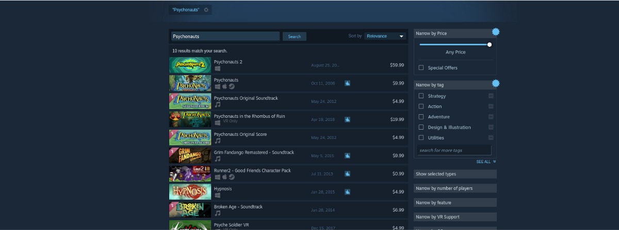Click the Windows icon in Psychonauts (2006) row
This screenshot has width=619, height=230.
[x=218, y=86]
